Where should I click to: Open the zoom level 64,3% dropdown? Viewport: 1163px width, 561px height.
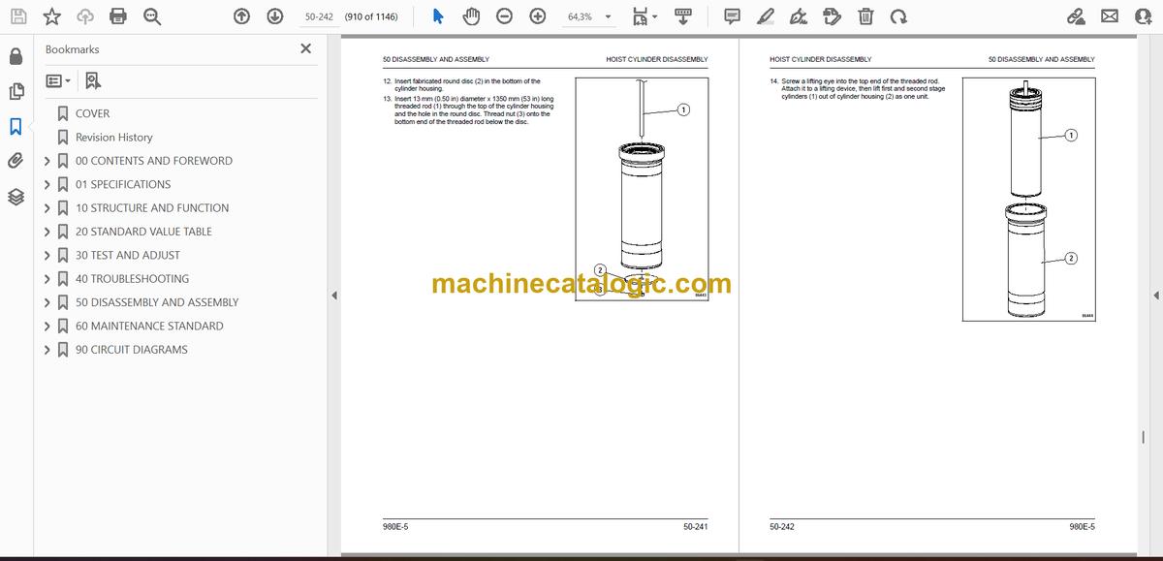point(589,16)
